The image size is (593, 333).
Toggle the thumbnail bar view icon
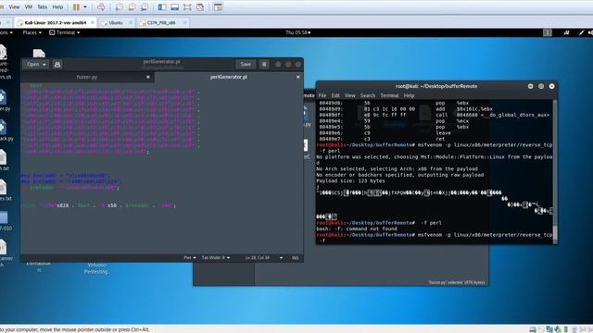click(x=175, y=6)
